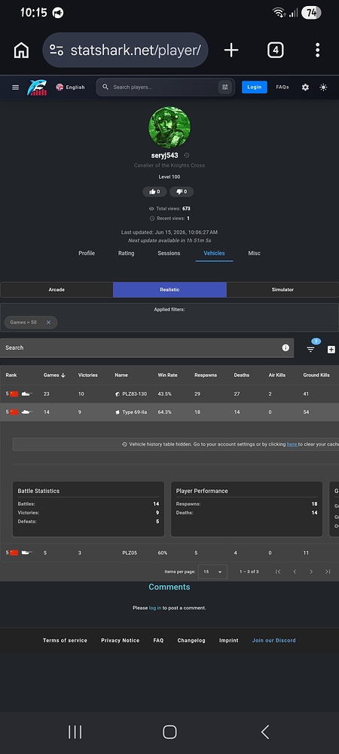Open the hamburger navigation menu
This screenshot has height=754, width=339.
click(x=15, y=87)
